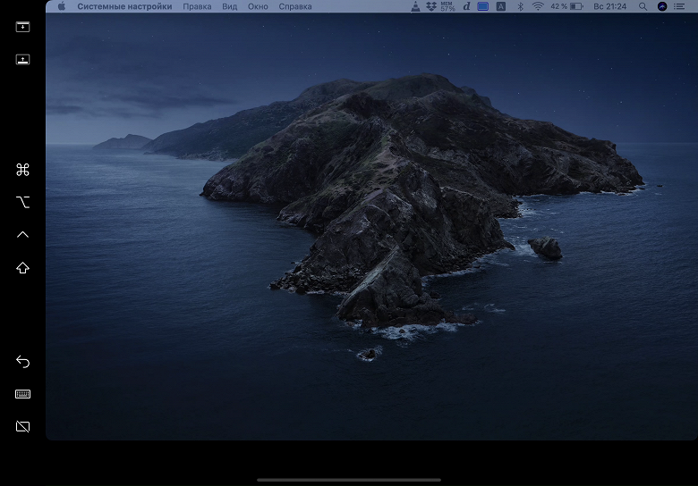
Task: Toggle menu bar visibility from the sidebar
Action: pyautogui.click(x=22, y=27)
